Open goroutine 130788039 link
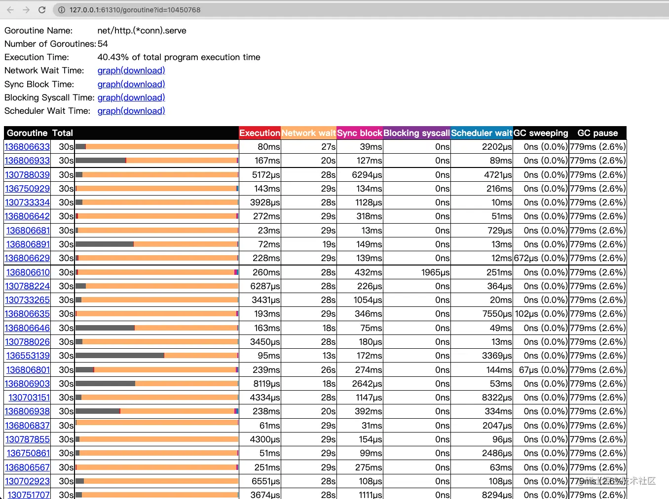This screenshot has height=499, width=669. [27, 175]
